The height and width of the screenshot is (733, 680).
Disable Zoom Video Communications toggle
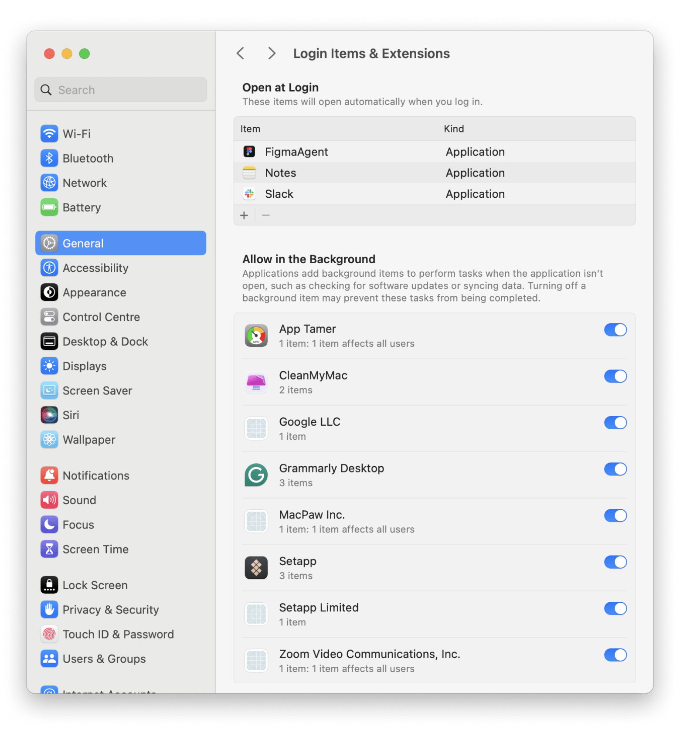coord(615,655)
